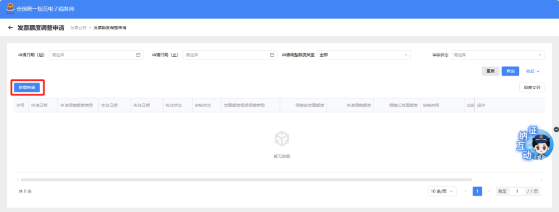Click the 查询 button

(510, 71)
